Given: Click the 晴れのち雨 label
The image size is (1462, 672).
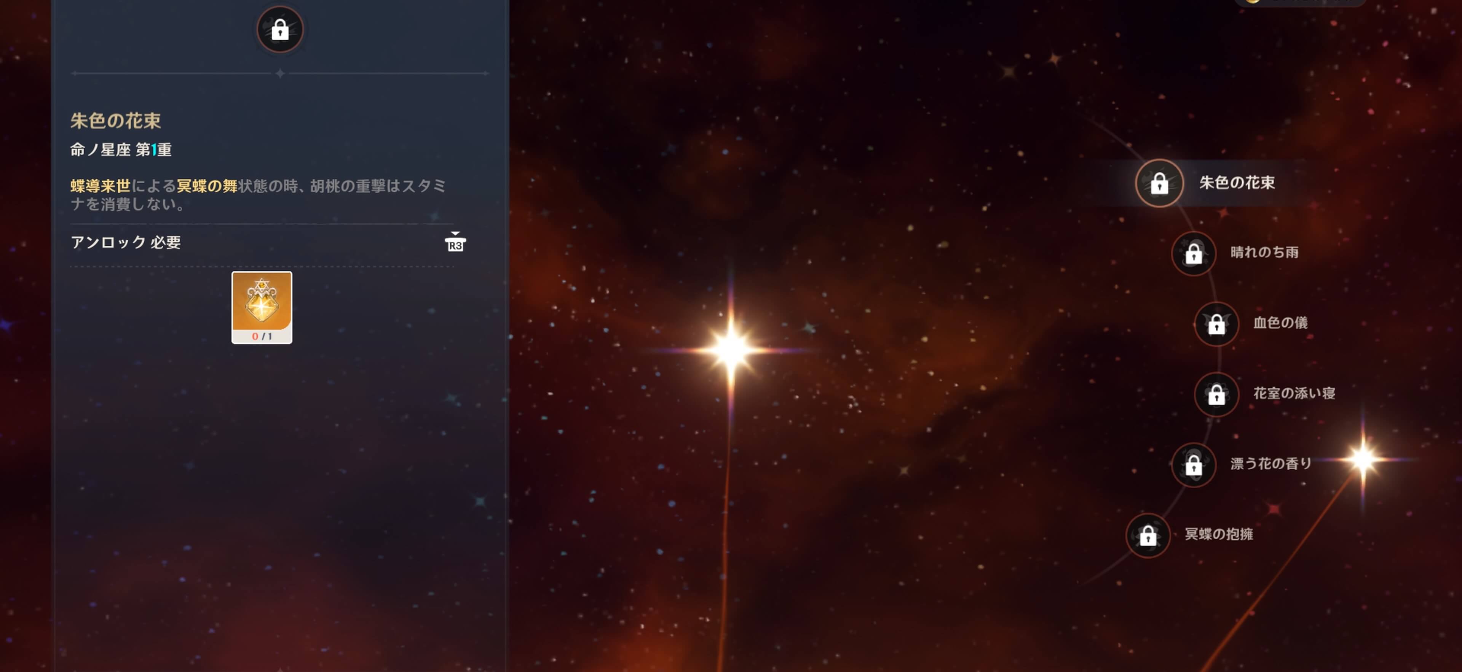Looking at the screenshot, I should click(1264, 253).
